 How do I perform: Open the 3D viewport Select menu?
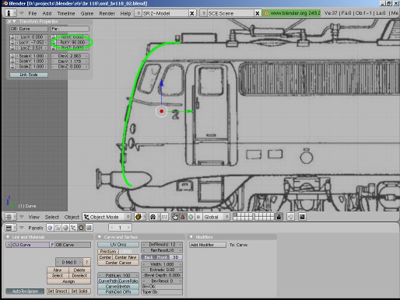52,217
